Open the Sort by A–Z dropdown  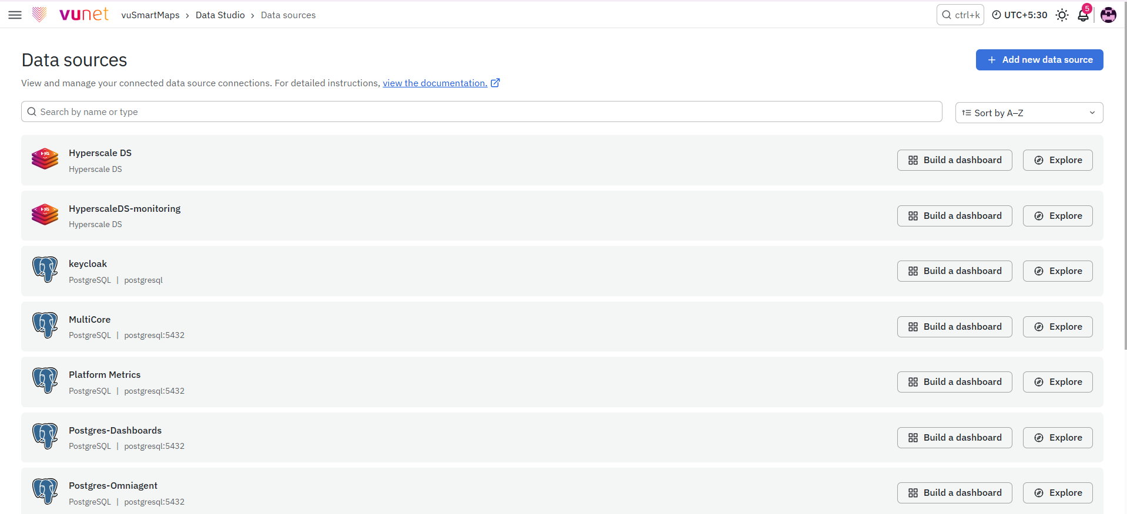pos(1029,113)
